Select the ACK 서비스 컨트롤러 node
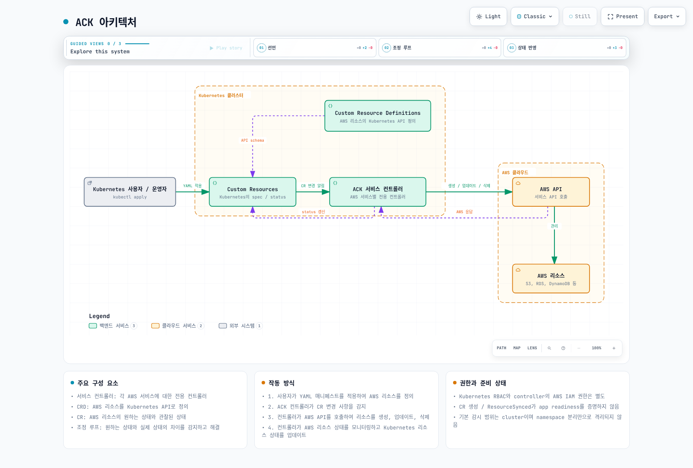Image resolution: width=693 pixels, height=468 pixels. [378, 192]
